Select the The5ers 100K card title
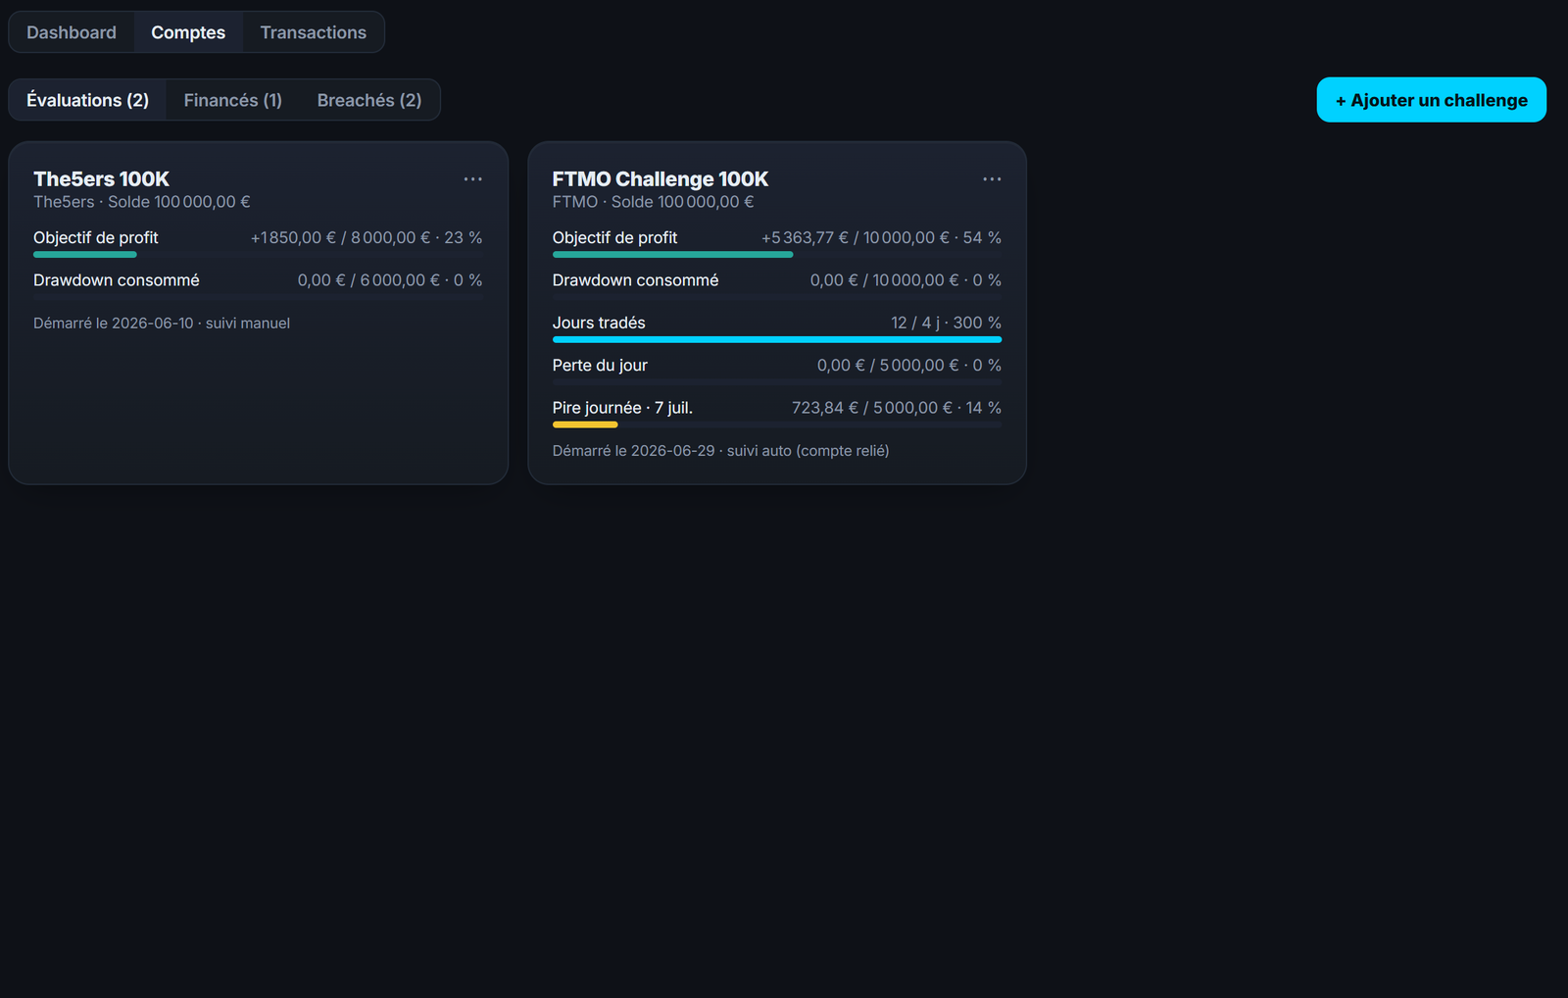 pos(101,179)
